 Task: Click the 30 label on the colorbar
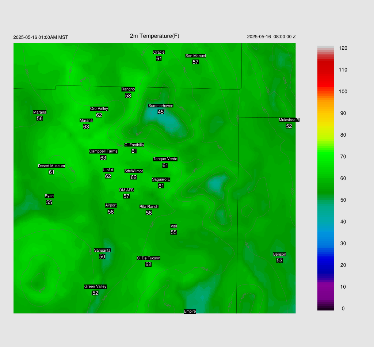(x=343, y=244)
